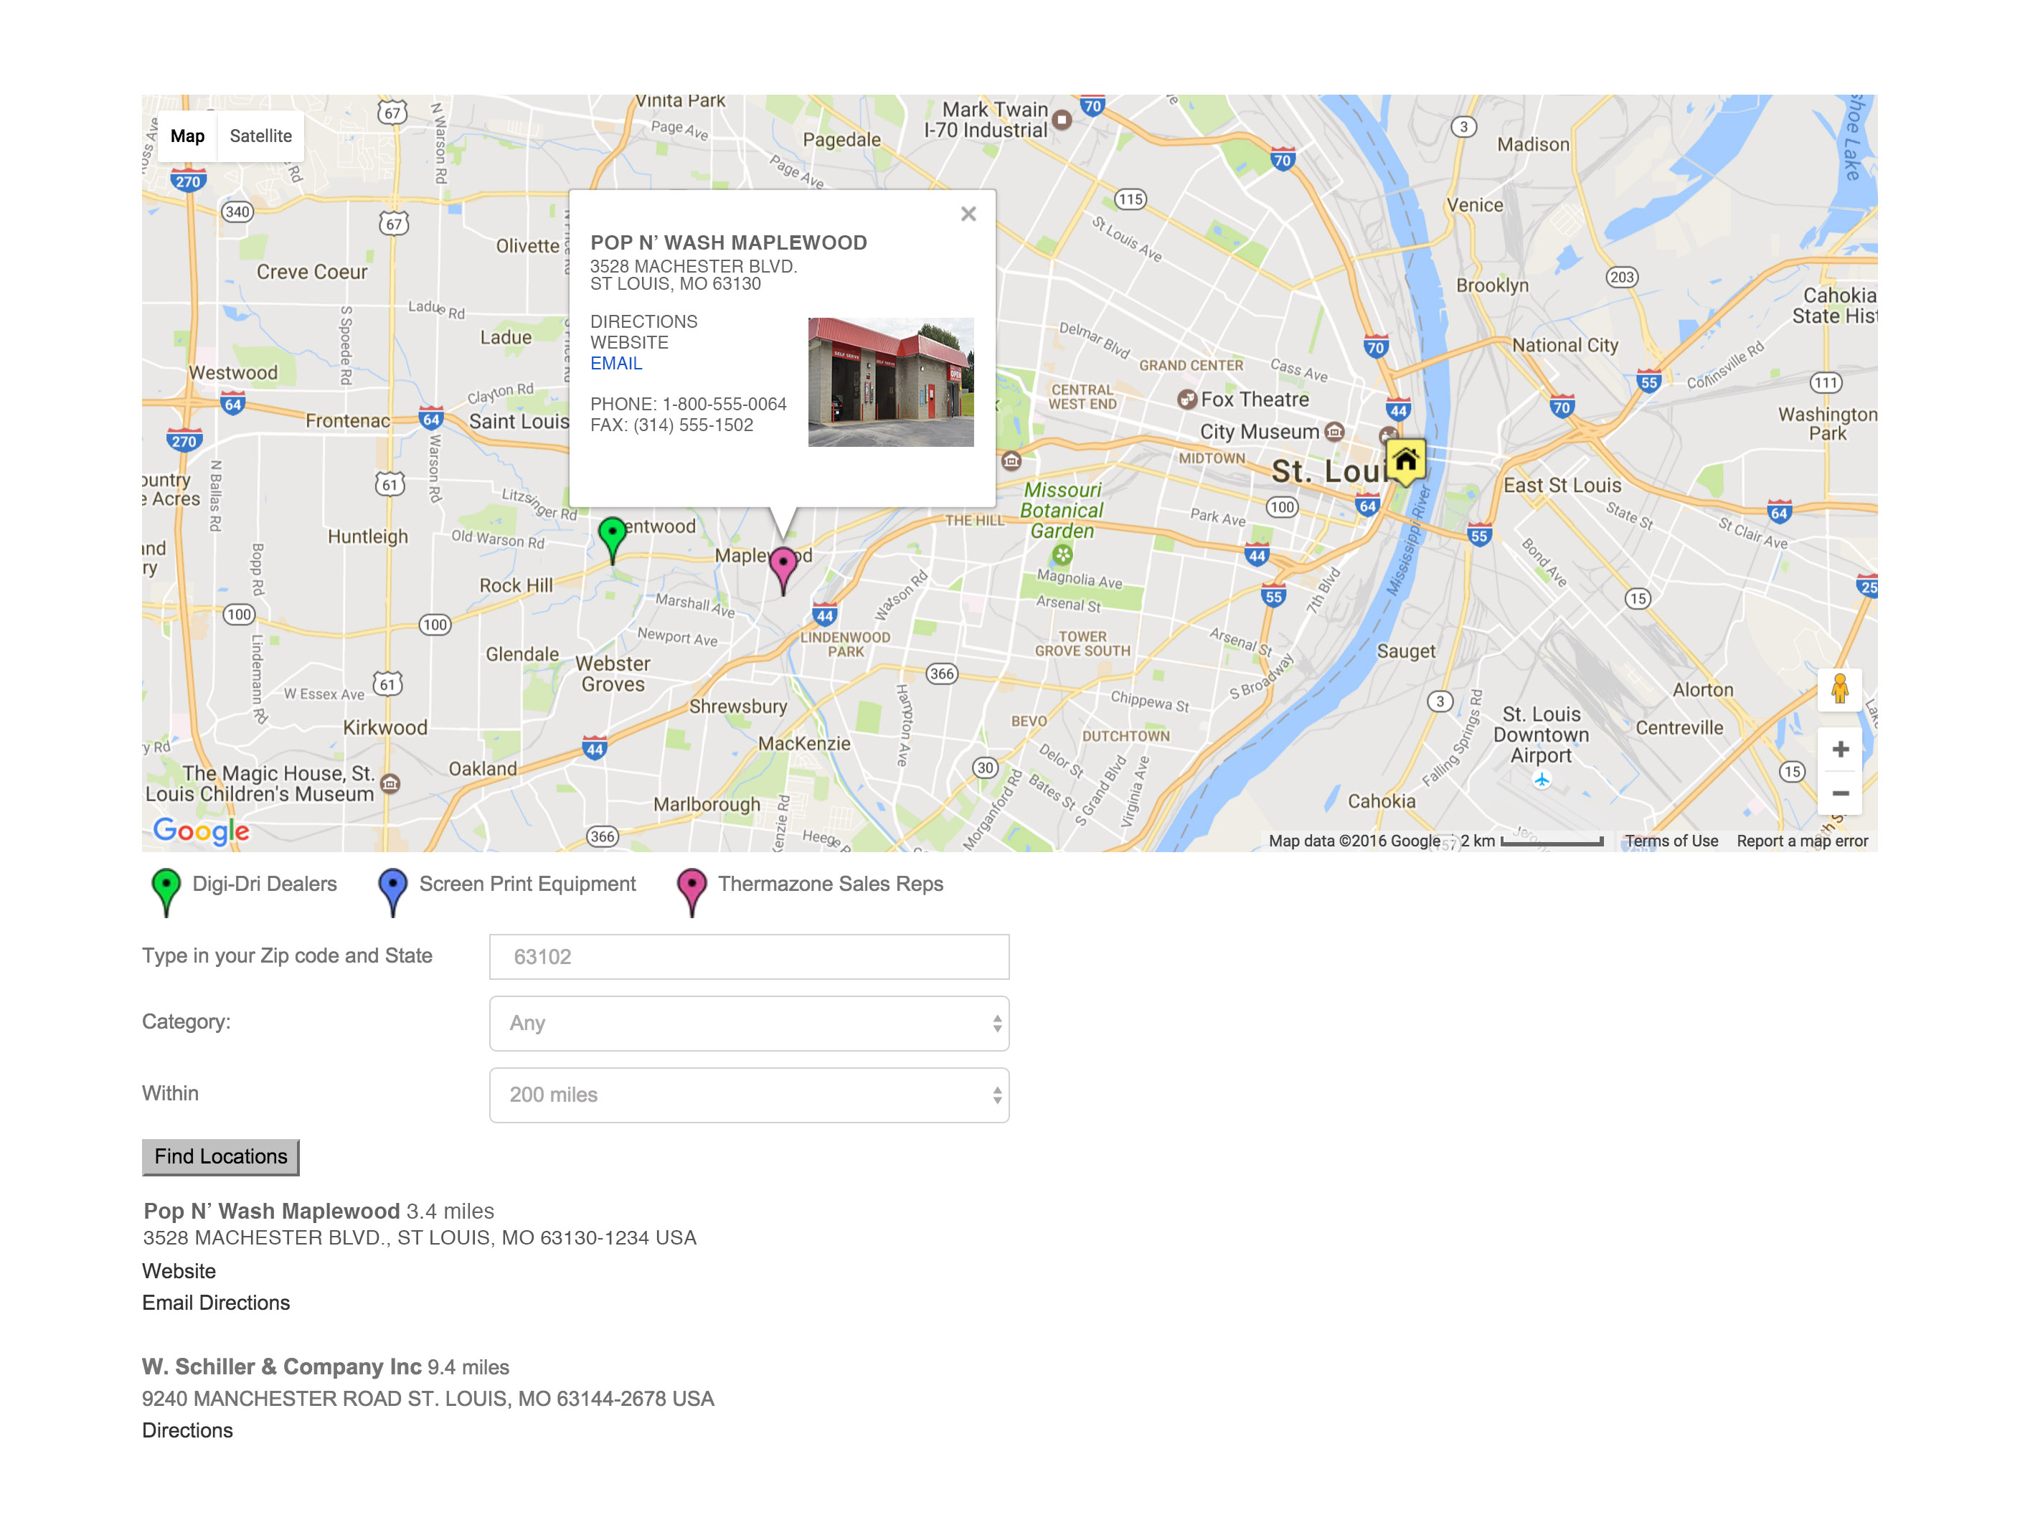Click the 9240 MANCHESTER ROAD address text
Image resolution: width=2020 pixels, height=1525 pixels.
(428, 1399)
